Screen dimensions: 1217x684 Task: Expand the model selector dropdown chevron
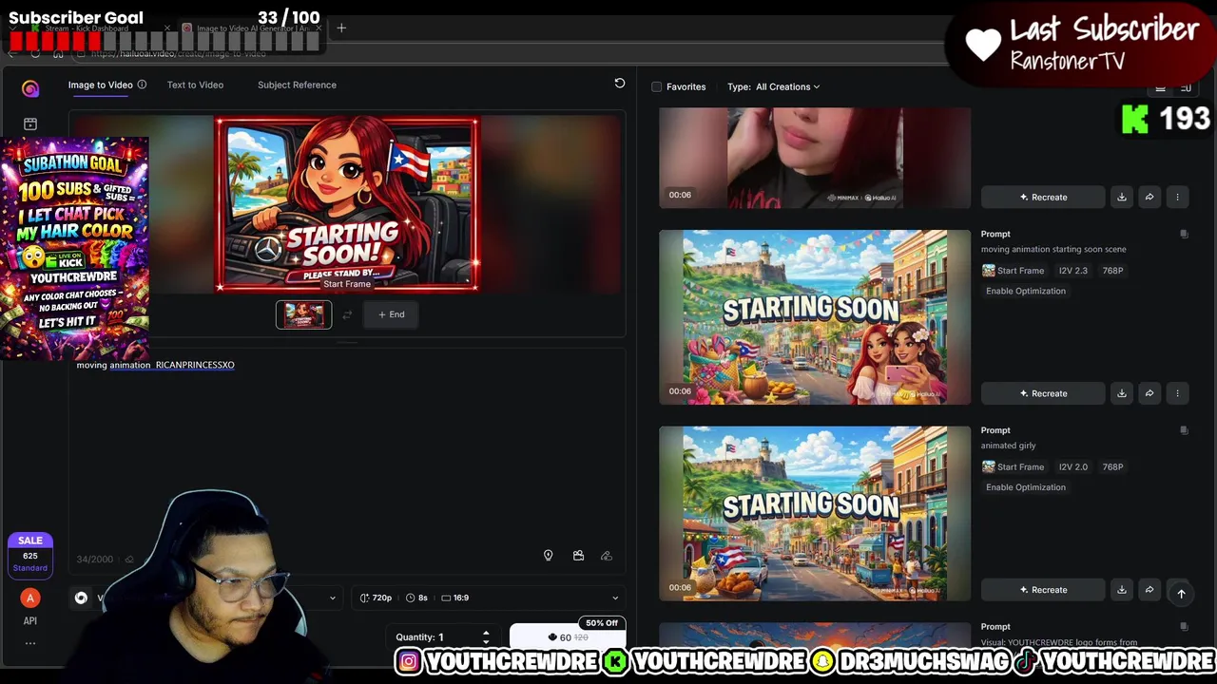[332, 598]
